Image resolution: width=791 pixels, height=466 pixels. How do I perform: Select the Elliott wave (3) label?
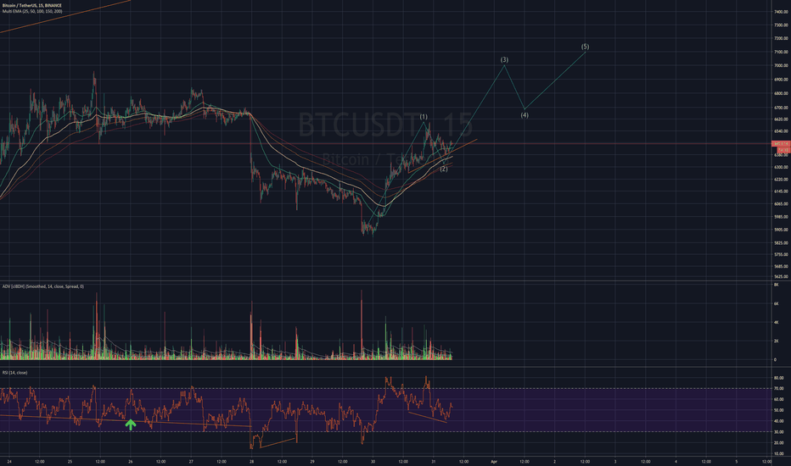point(504,59)
